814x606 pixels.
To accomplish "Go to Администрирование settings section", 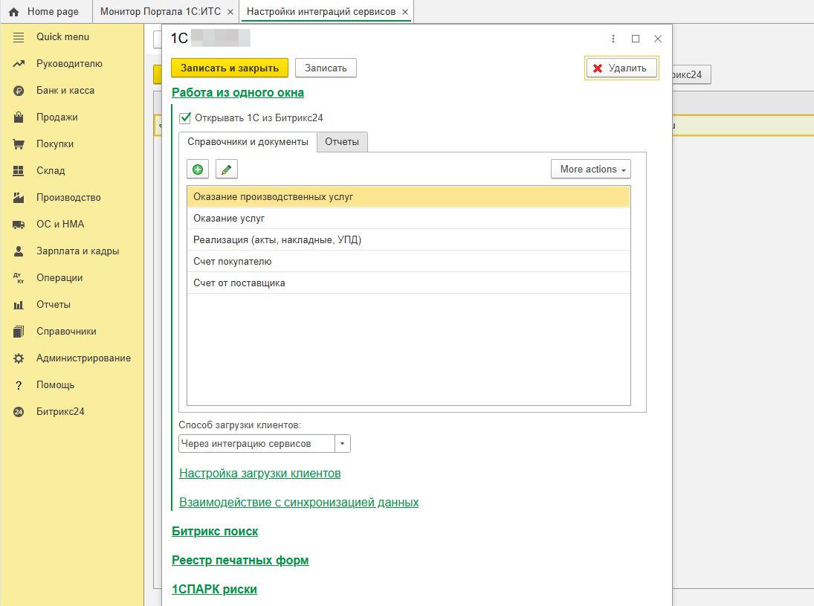I will point(83,358).
